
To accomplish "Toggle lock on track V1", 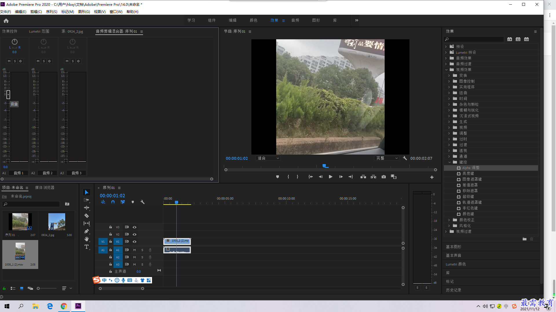I will (x=110, y=242).
